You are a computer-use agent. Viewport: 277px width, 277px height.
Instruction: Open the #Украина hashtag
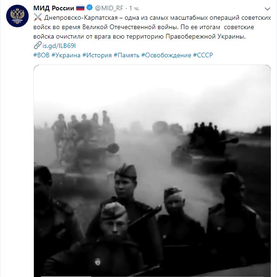66,55
